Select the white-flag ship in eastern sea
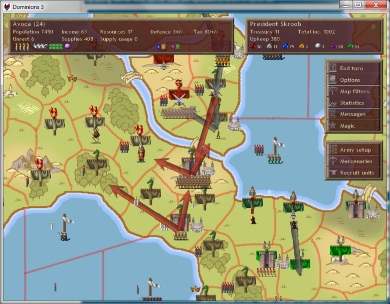This screenshot has height=304, width=390. click(x=275, y=151)
